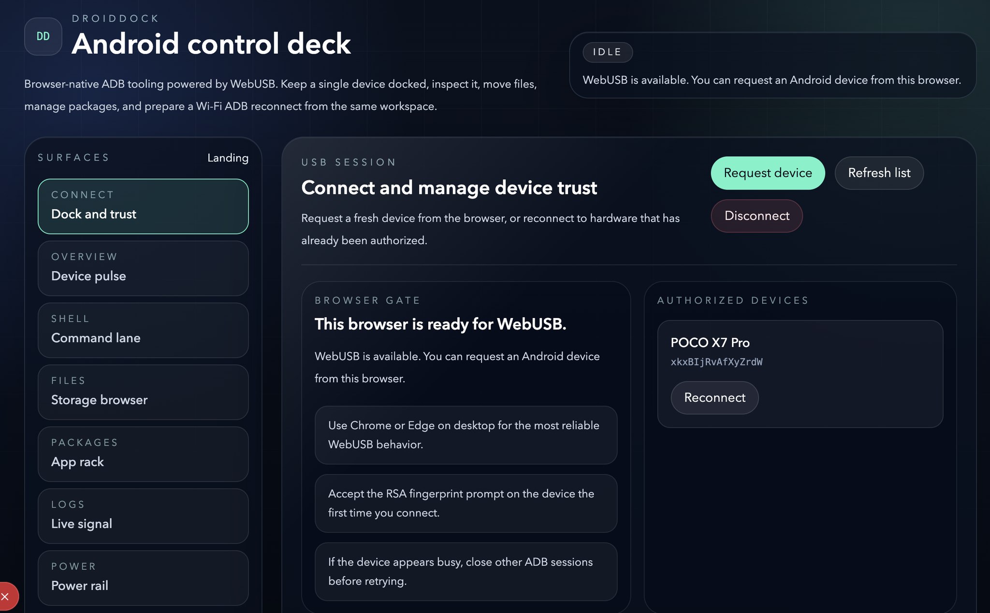Click the close other ADB sessions tip
990x613 pixels.
466,571
